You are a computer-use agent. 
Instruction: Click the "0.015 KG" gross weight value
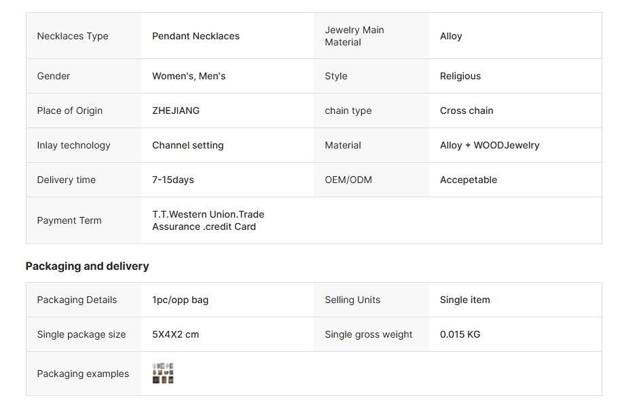[460, 334]
